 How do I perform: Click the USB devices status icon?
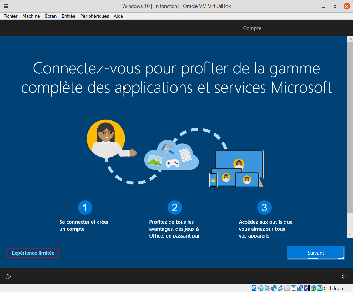[281, 288]
